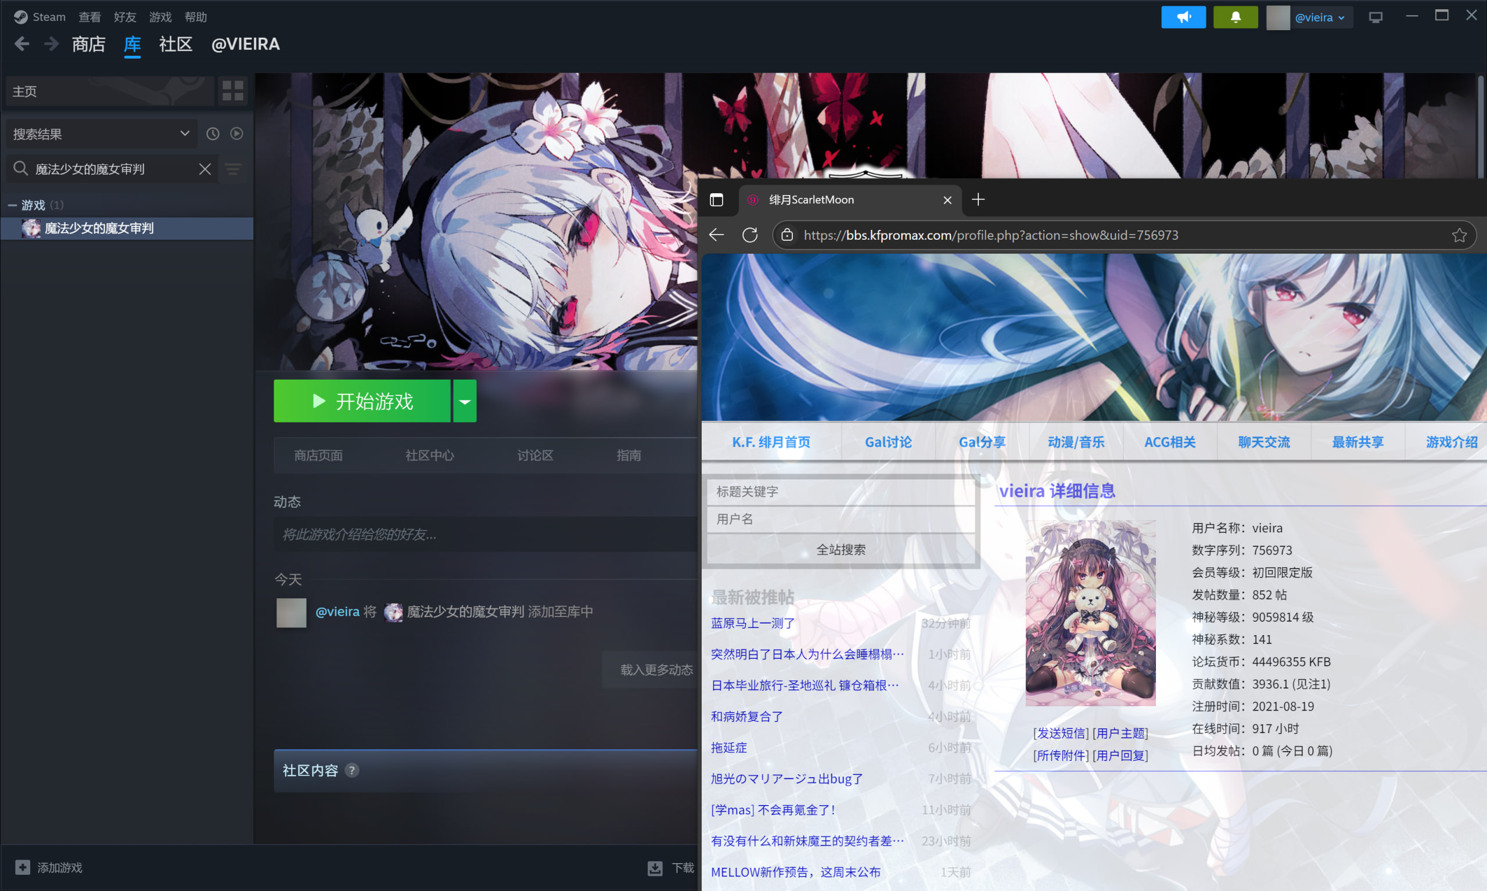Toggle the ready-to-play filter icon
This screenshot has height=891, width=1487.
click(x=237, y=134)
